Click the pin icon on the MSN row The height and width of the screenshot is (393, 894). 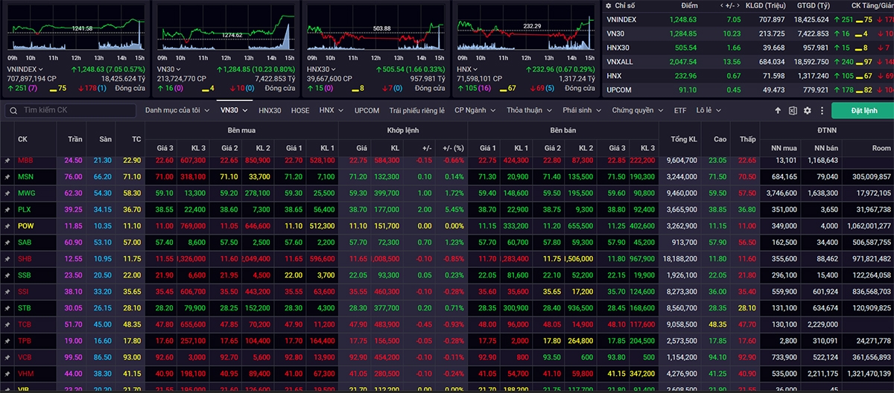[7, 176]
